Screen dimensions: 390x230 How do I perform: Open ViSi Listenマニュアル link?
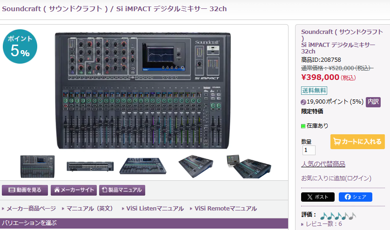pos(155,208)
